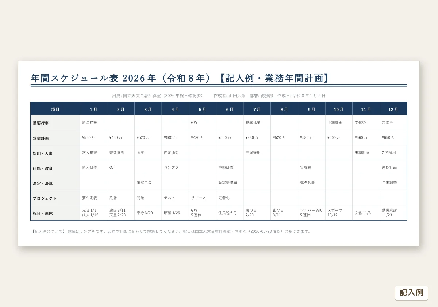Click the 研修・教育 row label

coord(55,168)
